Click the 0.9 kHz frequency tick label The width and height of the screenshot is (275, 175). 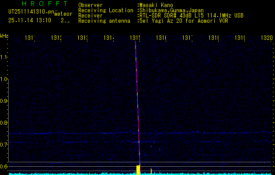pos(4,101)
